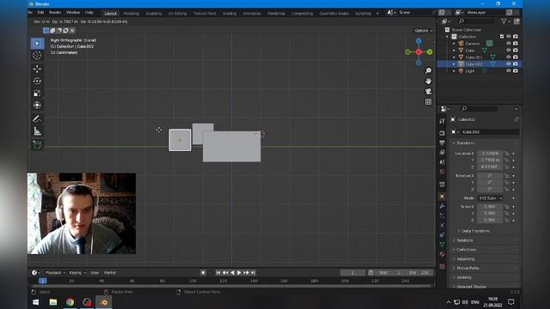Select the Scale tool
This screenshot has width=550, height=309.
[x=37, y=94]
